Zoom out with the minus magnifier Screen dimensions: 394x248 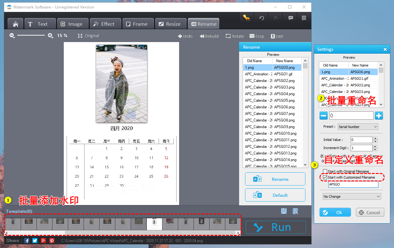[x=12, y=36]
